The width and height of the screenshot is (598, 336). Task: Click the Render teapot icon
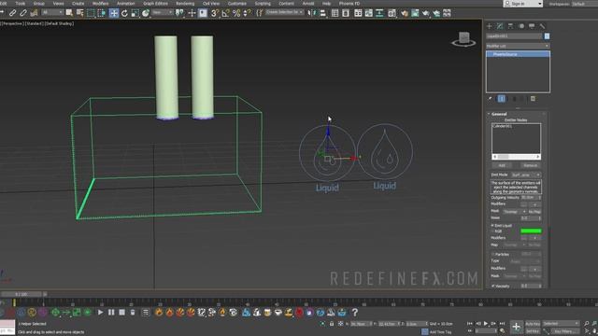pyautogui.click(x=426, y=13)
